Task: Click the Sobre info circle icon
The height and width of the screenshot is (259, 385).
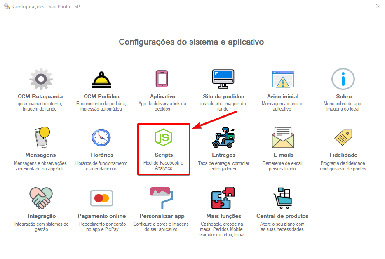Action: click(x=343, y=79)
